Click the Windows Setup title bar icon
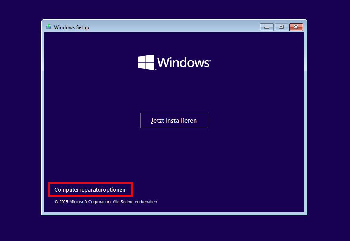Image resolution: width=350 pixels, height=241 pixels. click(49, 27)
